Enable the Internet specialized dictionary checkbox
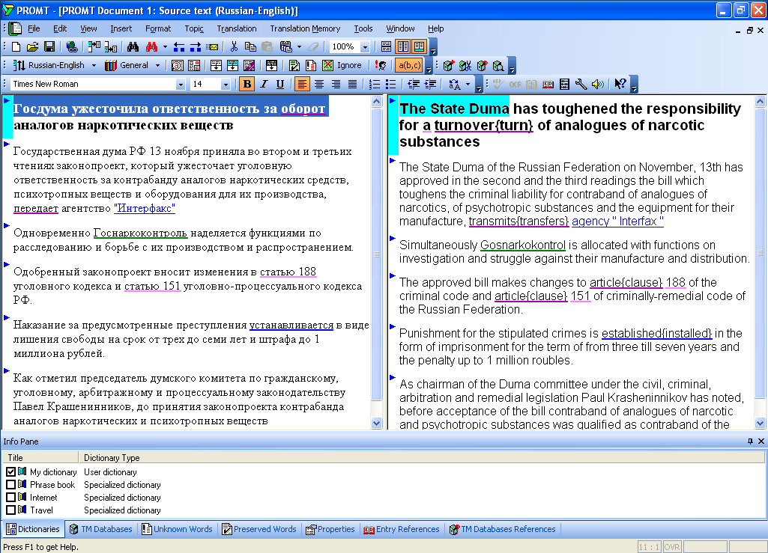 coord(10,497)
